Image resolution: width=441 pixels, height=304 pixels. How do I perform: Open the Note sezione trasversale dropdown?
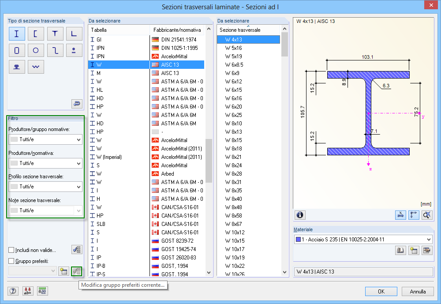[45, 210]
